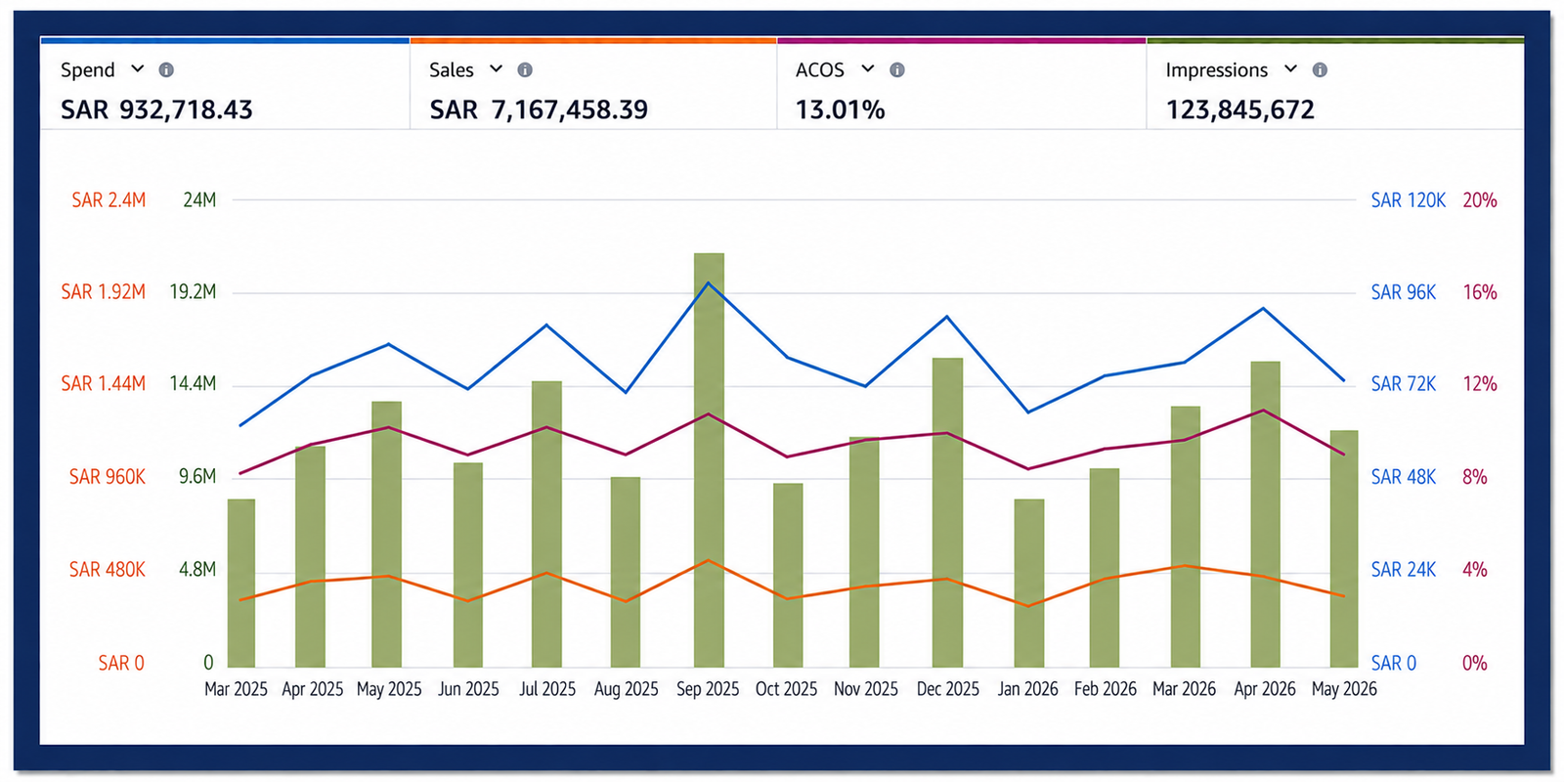The width and height of the screenshot is (1564, 782).
Task: Click the 4% ACOS axis label
Action: (1475, 570)
